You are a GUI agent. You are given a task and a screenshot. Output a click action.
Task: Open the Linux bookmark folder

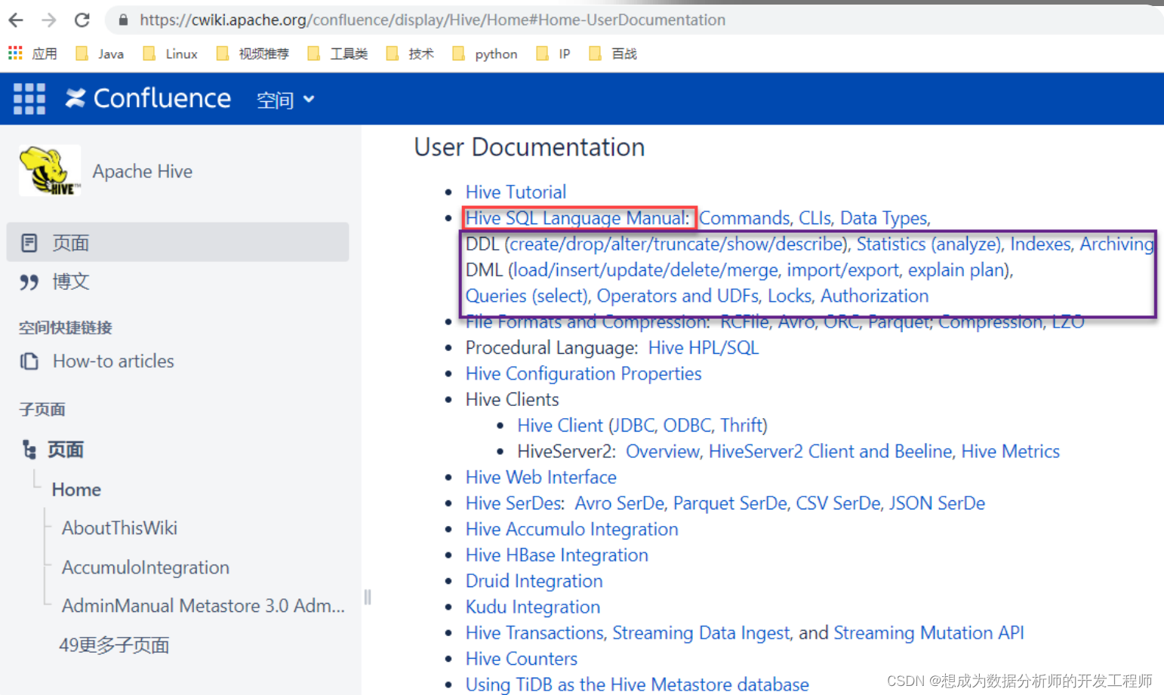pos(170,54)
